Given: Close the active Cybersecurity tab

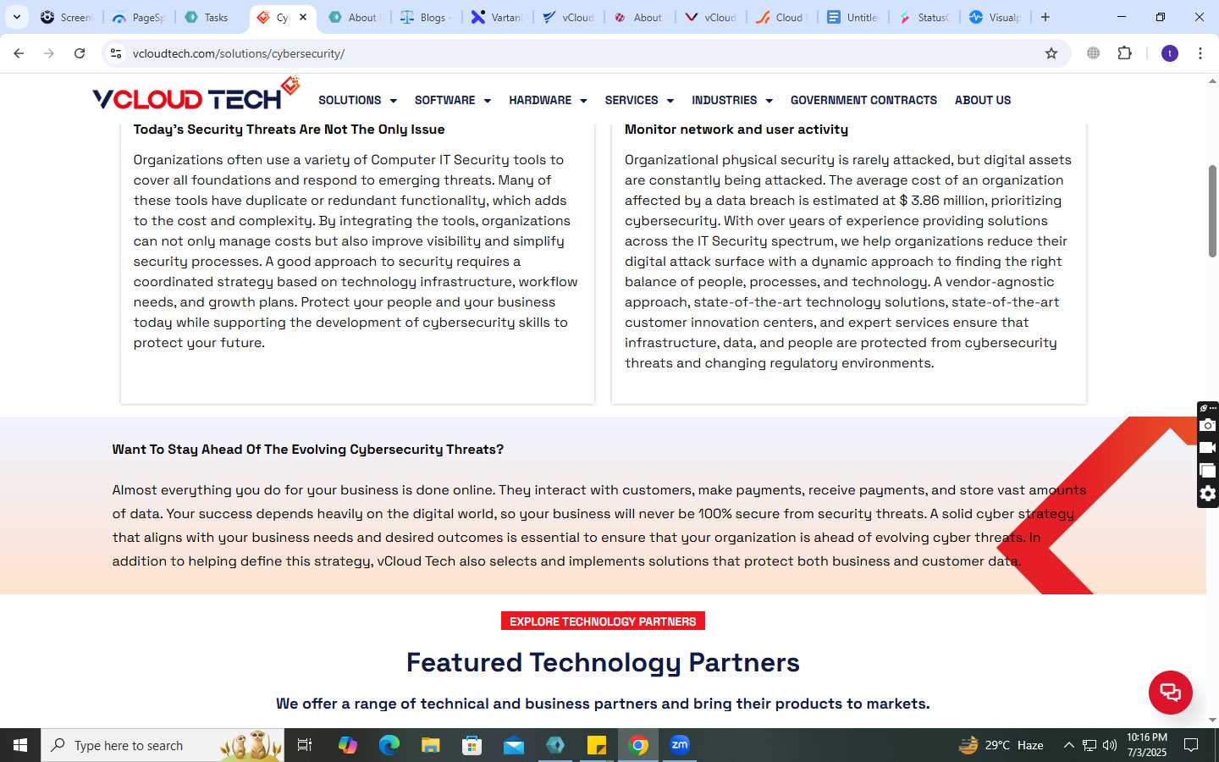Looking at the screenshot, I should click(303, 17).
